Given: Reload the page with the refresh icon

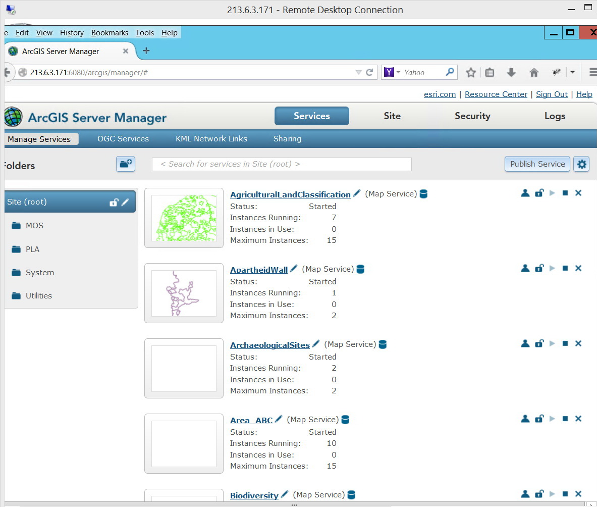Looking at the screenshot, I should pos(369,72).
